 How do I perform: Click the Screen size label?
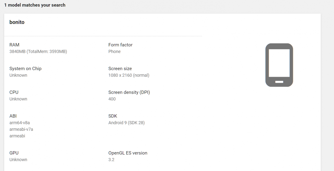tap(120, 68)
